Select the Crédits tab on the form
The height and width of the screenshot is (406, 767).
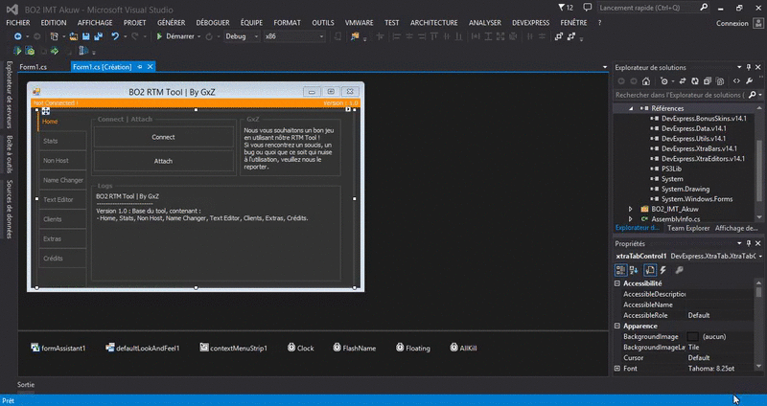[x=62, y=258]
